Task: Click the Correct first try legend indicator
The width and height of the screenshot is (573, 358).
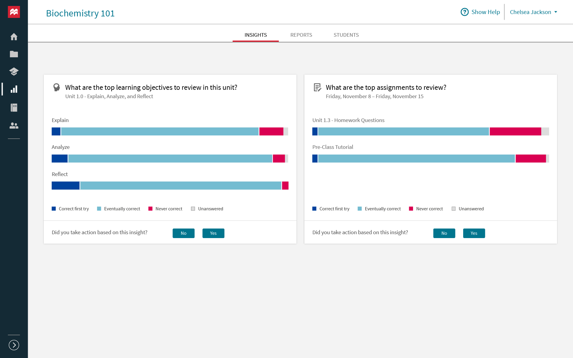Action: (54, 209)
